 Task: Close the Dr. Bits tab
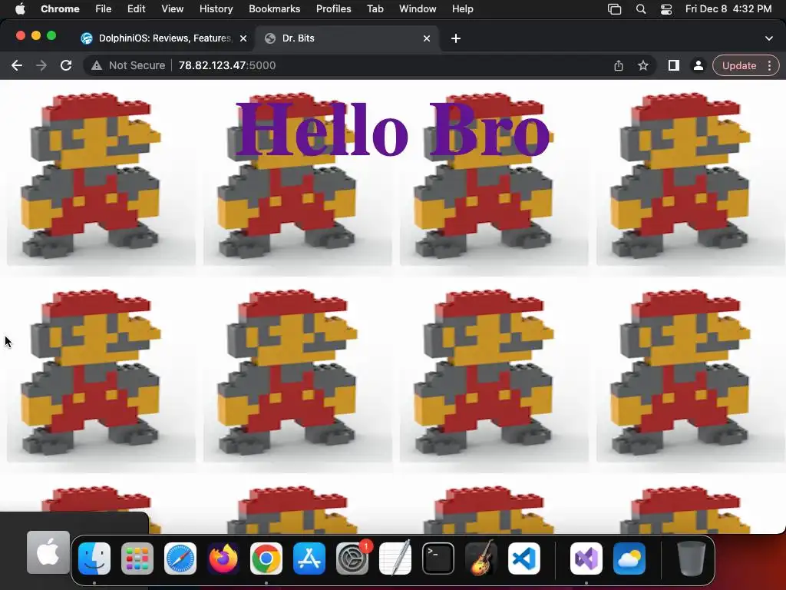coord(427,38)
